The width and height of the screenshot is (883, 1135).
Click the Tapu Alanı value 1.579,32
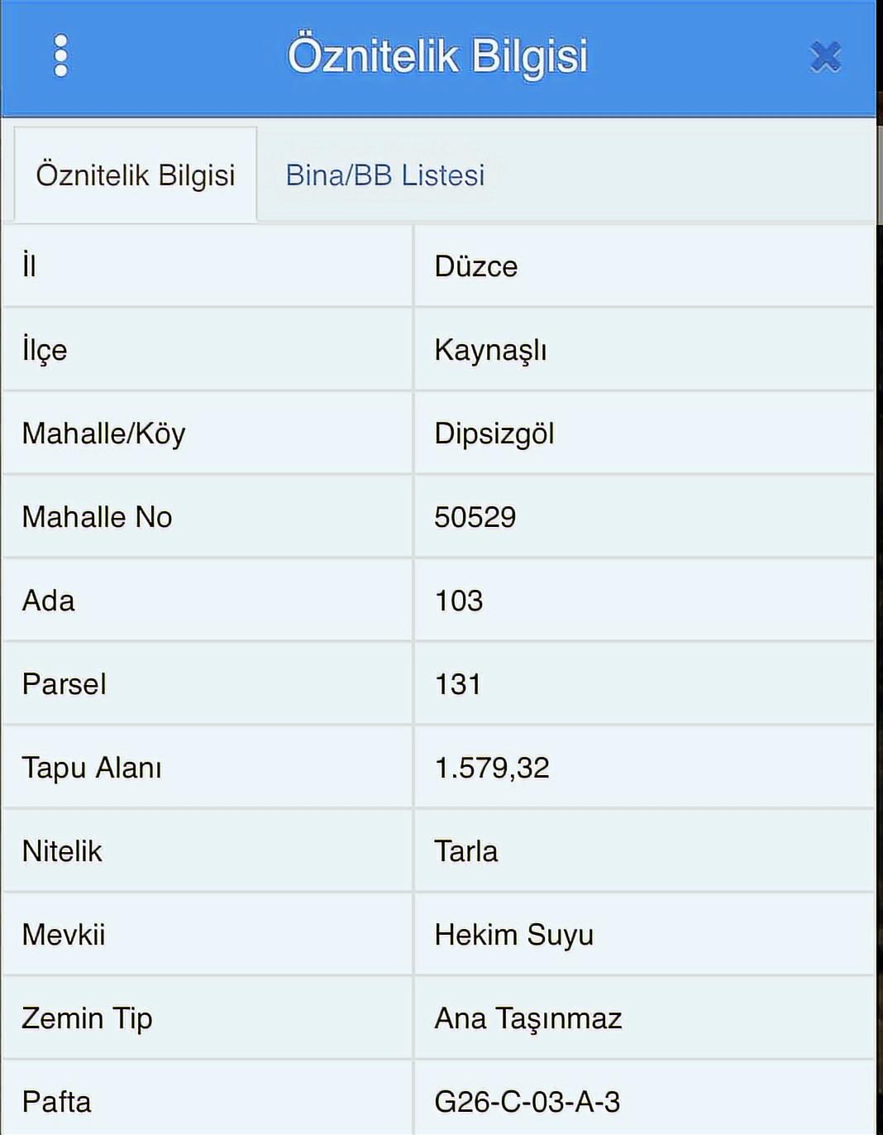pos(492,768)
